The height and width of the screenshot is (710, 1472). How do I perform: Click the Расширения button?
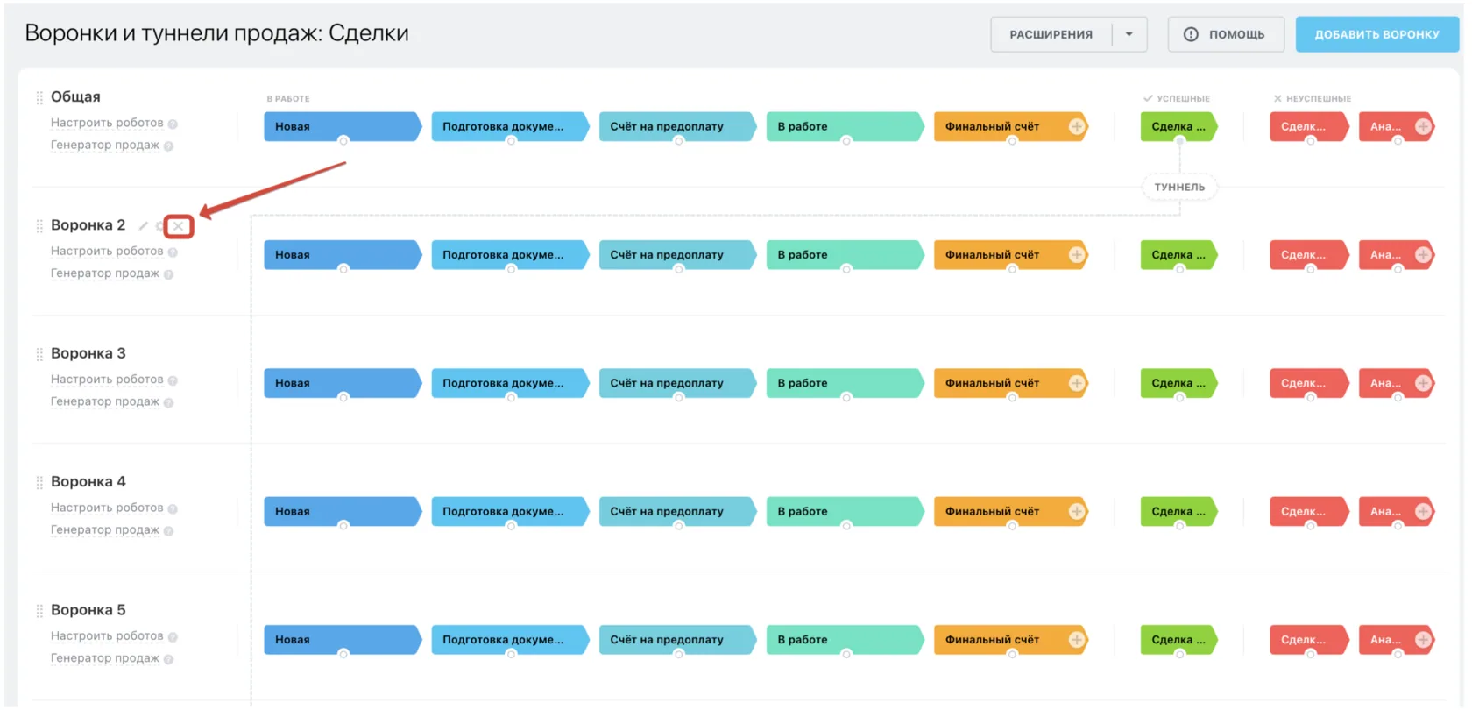tap(1051, 34)
